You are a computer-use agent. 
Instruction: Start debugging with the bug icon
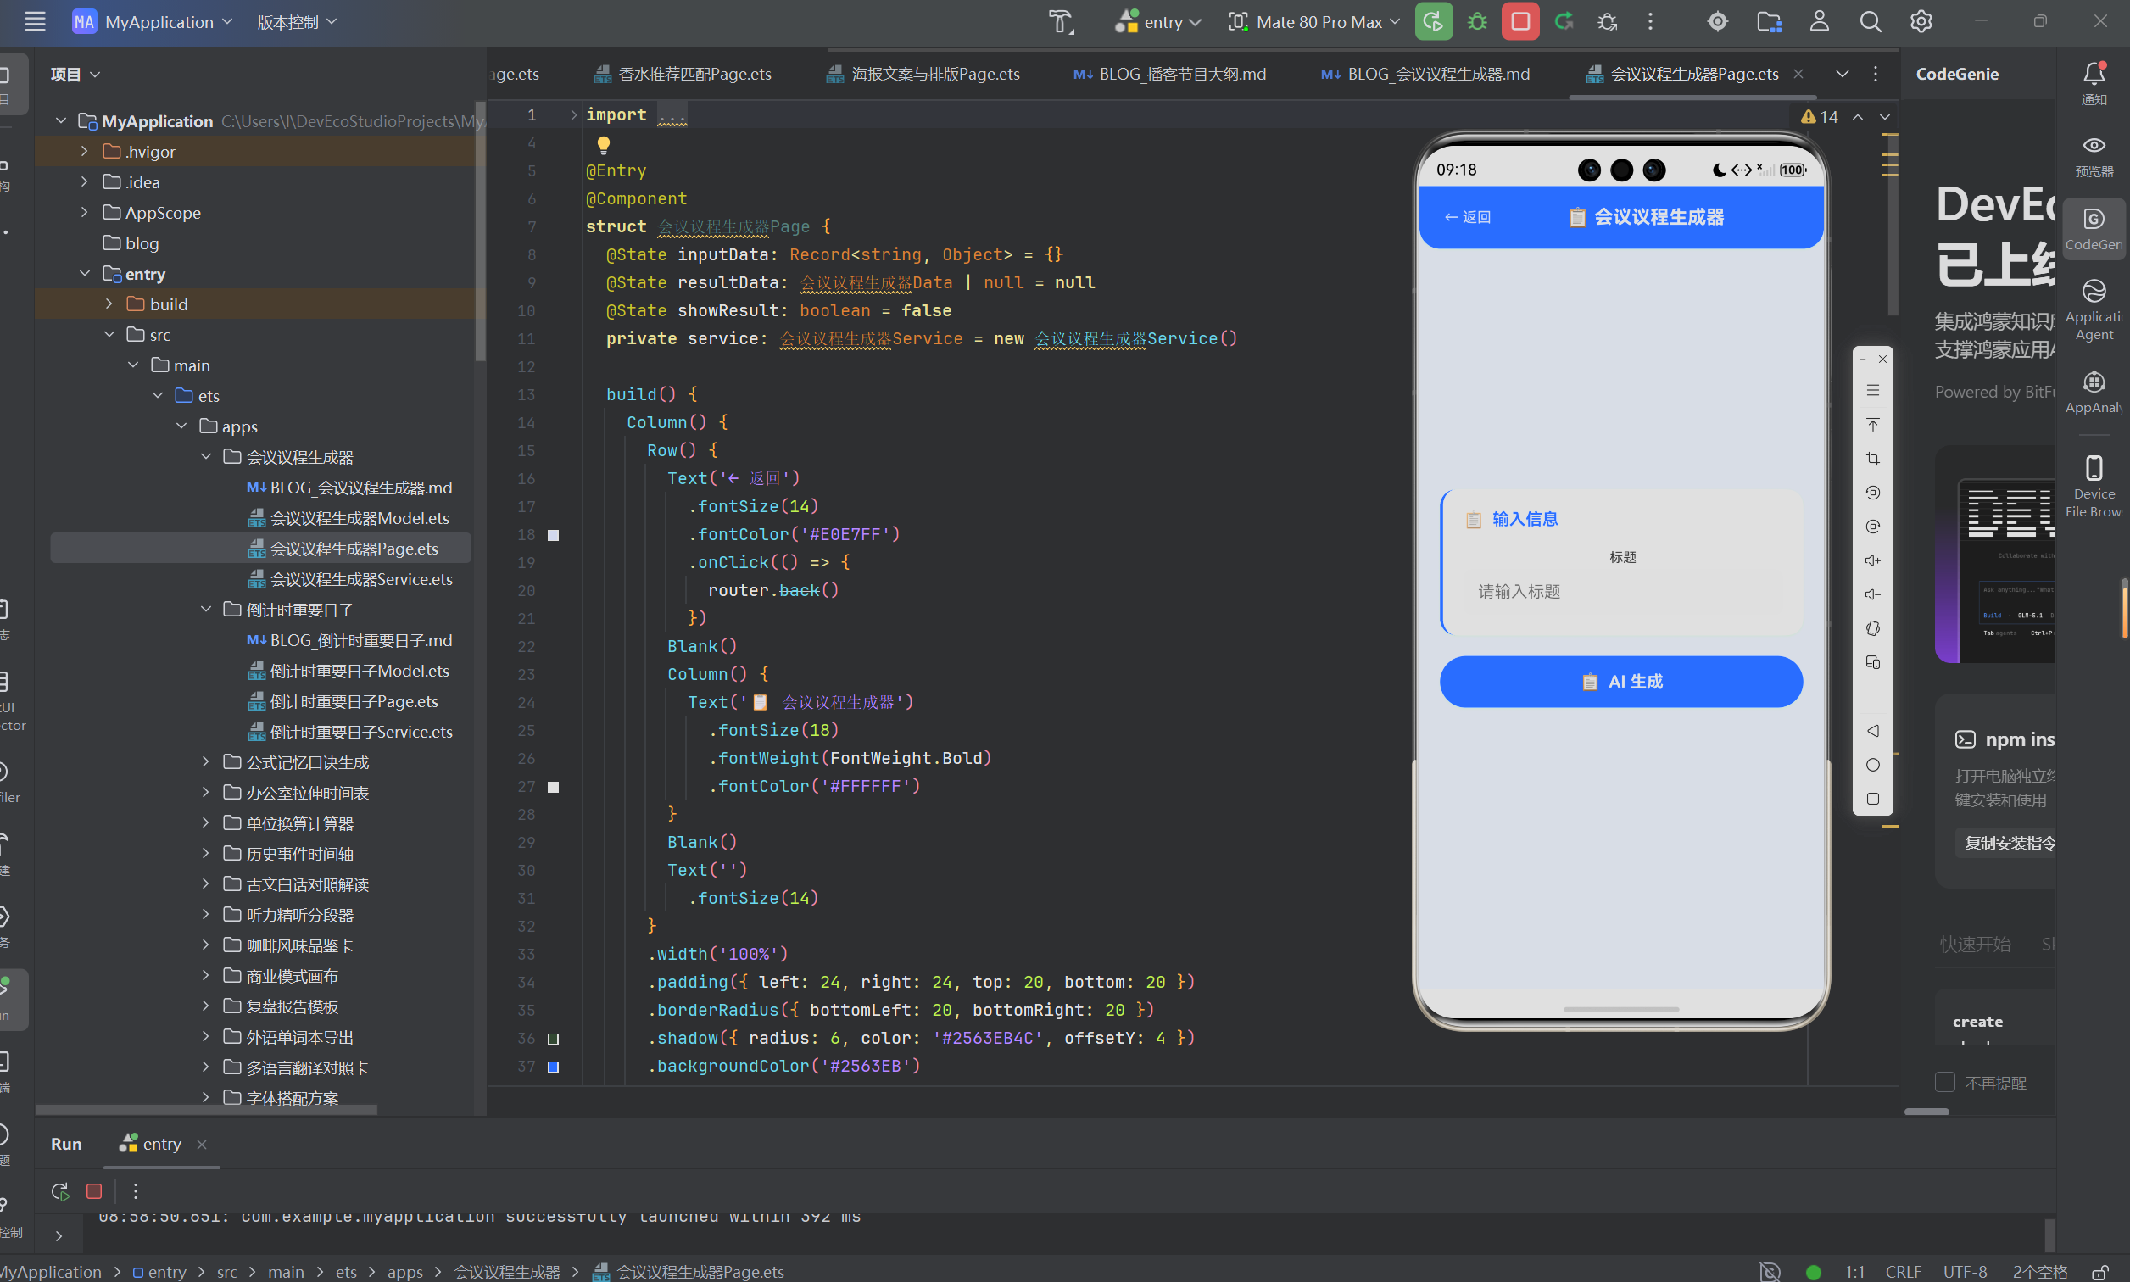click(x=1477, y=21)
